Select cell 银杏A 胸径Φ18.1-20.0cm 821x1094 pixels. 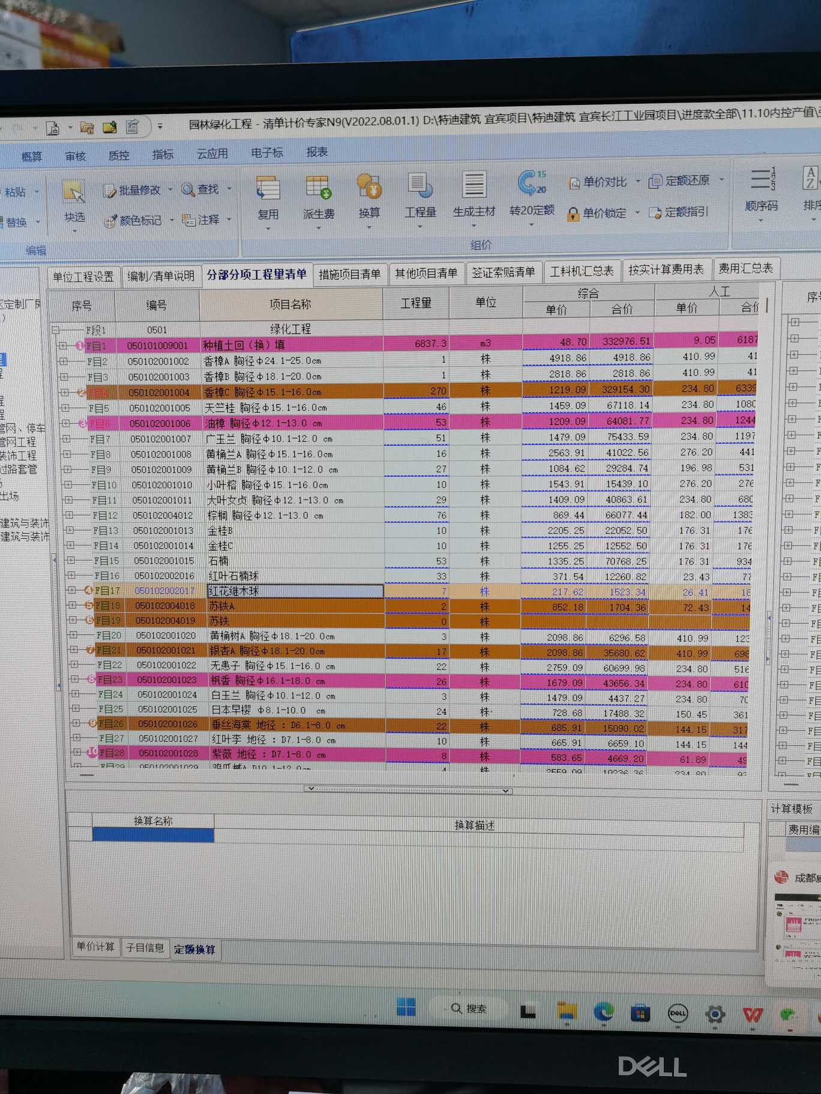tap(296, 651)
